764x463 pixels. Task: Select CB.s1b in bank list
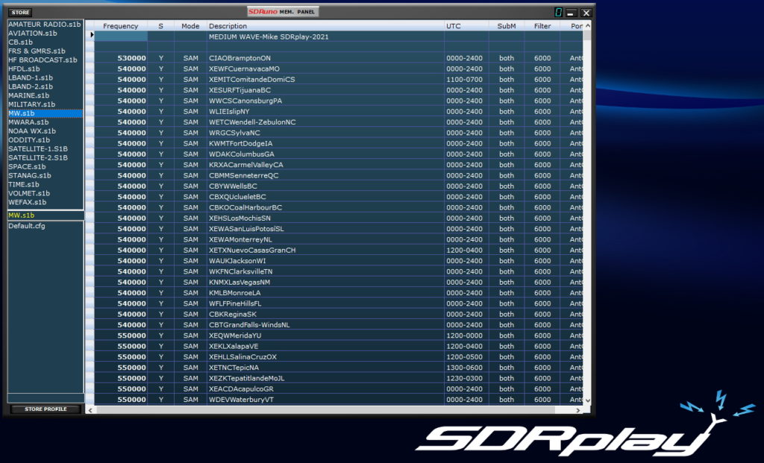point(45,42)
